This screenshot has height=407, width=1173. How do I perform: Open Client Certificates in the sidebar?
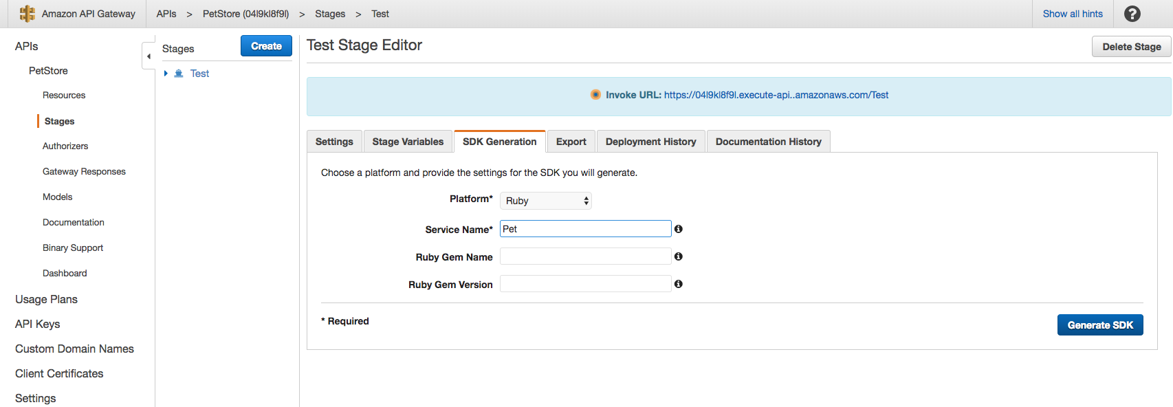click(59, 373)
